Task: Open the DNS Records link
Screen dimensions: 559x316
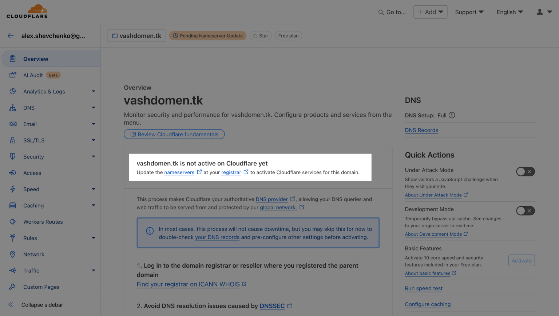Action: [x=421, y=130]
